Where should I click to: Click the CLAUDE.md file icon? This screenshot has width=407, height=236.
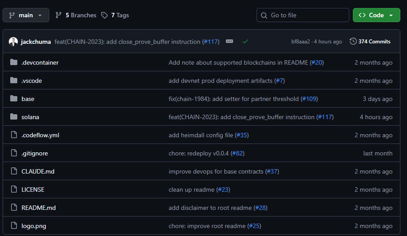coord(14,171)
